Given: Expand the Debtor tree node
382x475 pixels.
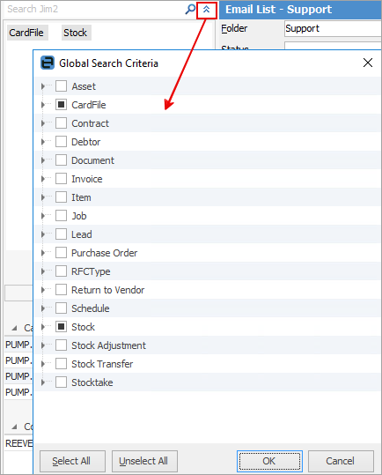Looking at the screenshot, I should [x=43, y=142].
